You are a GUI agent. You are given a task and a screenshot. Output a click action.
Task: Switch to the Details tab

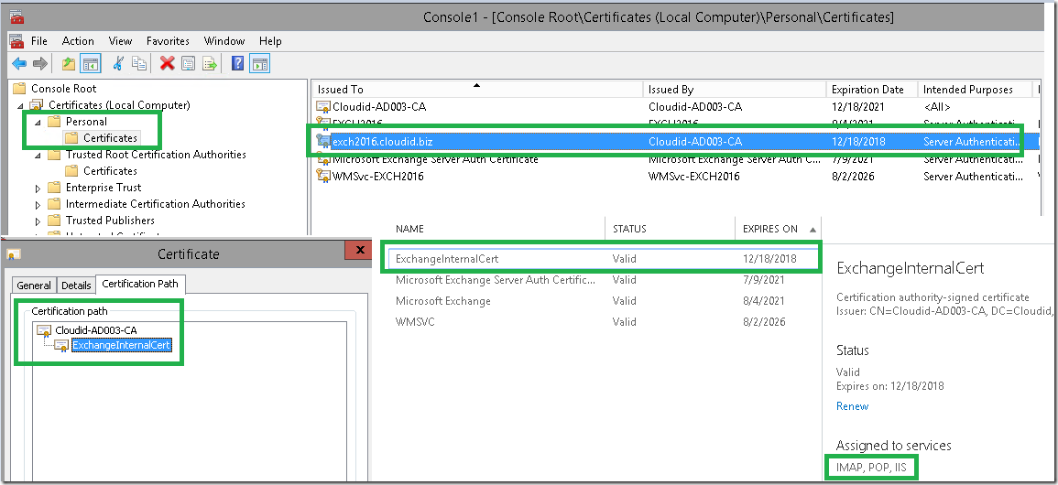click(x=76, y=285)
